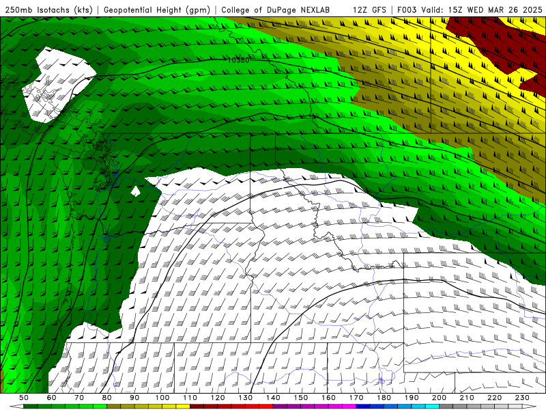
Task: Click the bright red swatch left of 140
Action: tap(266, 407)
